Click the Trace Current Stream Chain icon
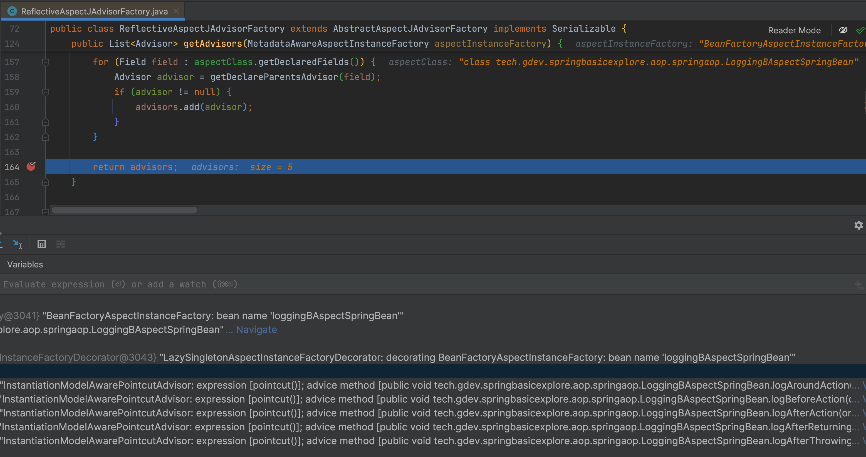Viewport: 866px width, 457px height. pyautogui.click(x=61, y=244)
